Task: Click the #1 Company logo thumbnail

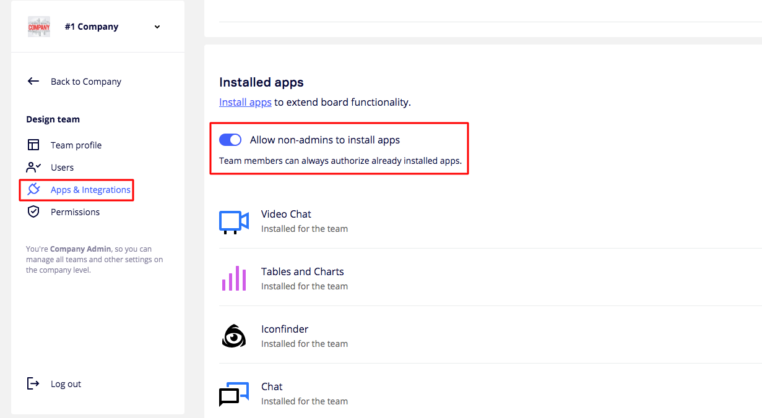Action: [39, 27]
